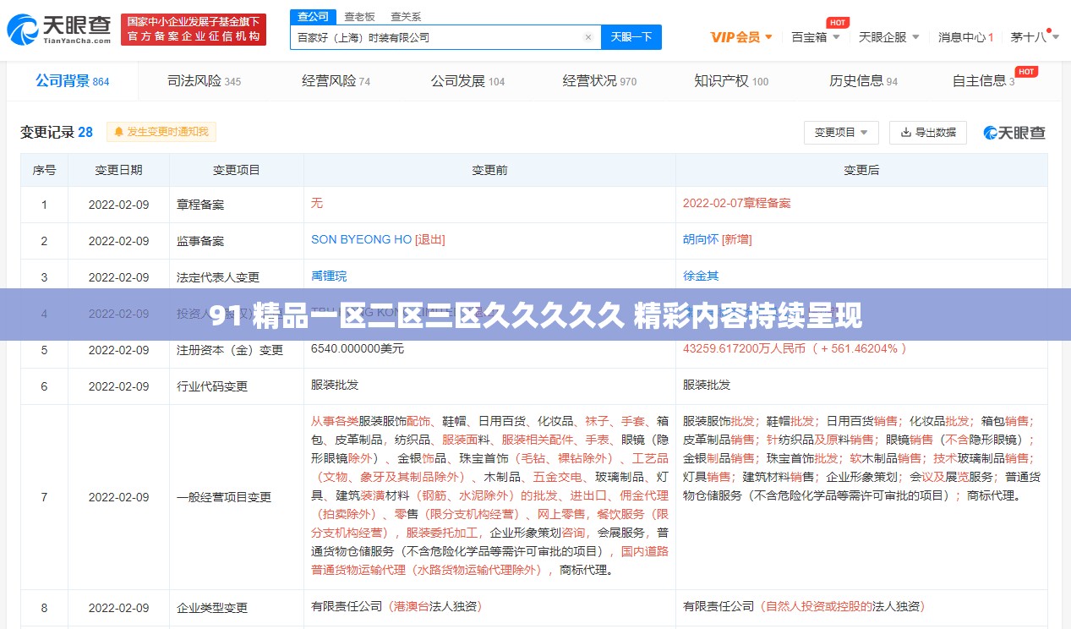Click the 6540.000000美元 value
This screenshot has width=1071, height=629.
[358, 348]
